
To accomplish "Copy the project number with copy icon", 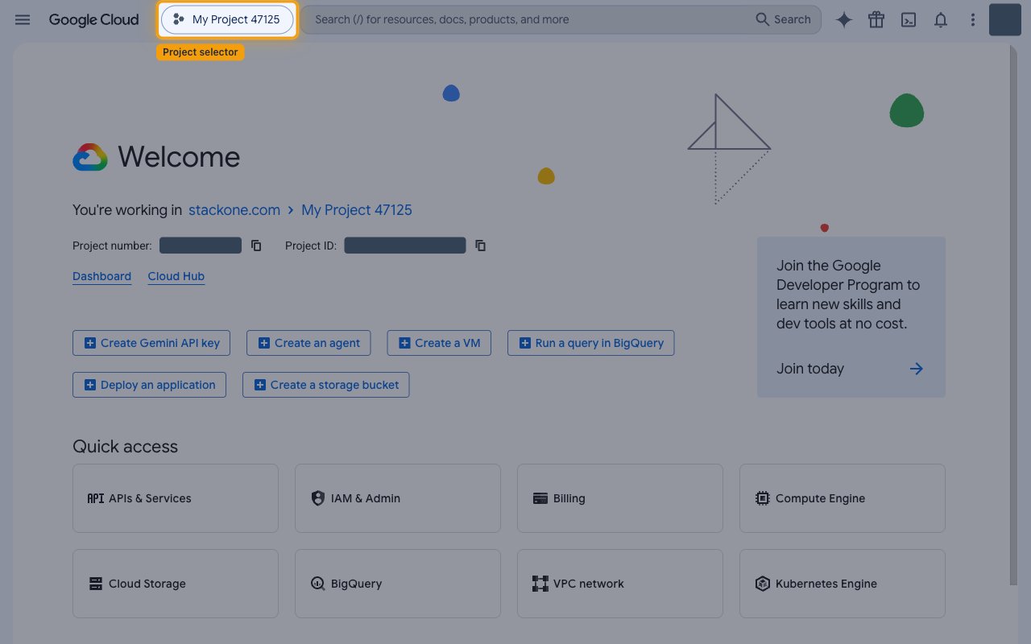I will pyautogui.click(x=256, y=246).
